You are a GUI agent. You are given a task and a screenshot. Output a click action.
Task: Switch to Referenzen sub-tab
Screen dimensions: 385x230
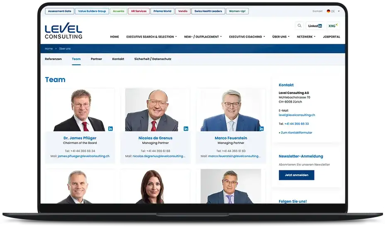[53, 59]
